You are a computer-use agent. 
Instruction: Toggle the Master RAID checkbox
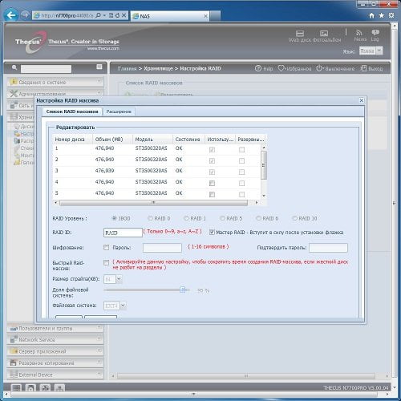[x=212, y=232]
